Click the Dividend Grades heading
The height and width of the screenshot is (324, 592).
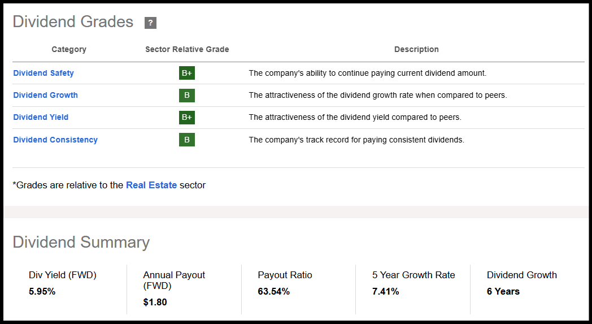pyautogui.click(x=73, y=21)
